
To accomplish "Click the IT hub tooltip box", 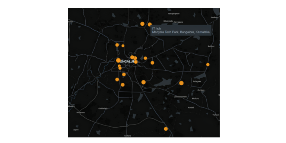I will [x=181, y=30].
